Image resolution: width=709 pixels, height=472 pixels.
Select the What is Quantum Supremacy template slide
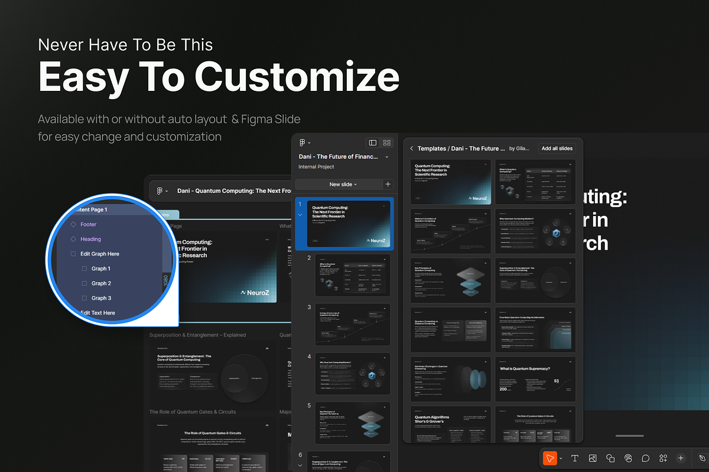point(535,379)
